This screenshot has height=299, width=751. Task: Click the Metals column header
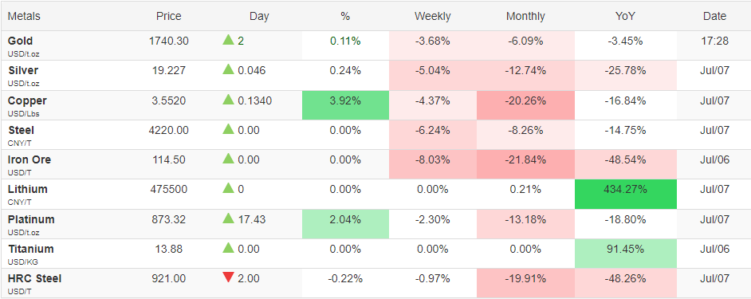[24, 16]
